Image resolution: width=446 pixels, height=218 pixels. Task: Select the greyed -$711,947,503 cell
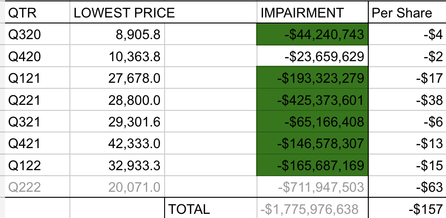tap(312, 187)
